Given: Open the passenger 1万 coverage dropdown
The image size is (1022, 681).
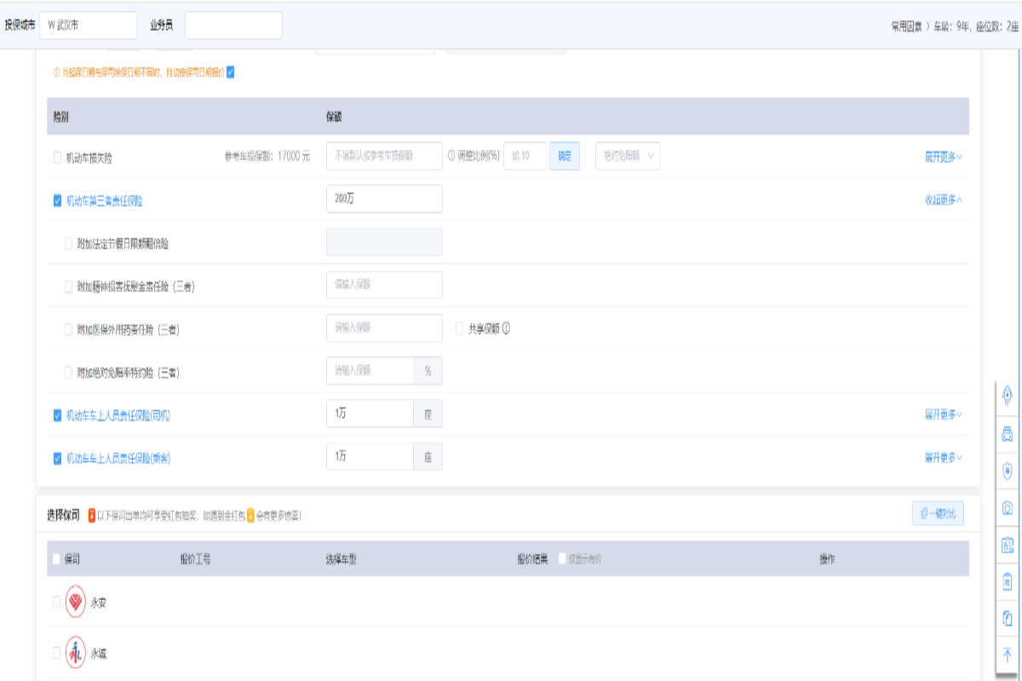Looking at the screenshot, I should coord(370,456).
